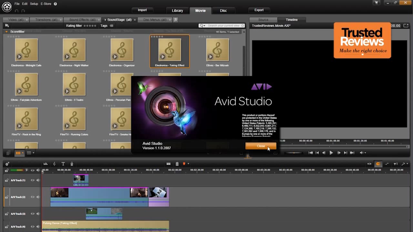Click the Export button

click(x=259, y=10)
